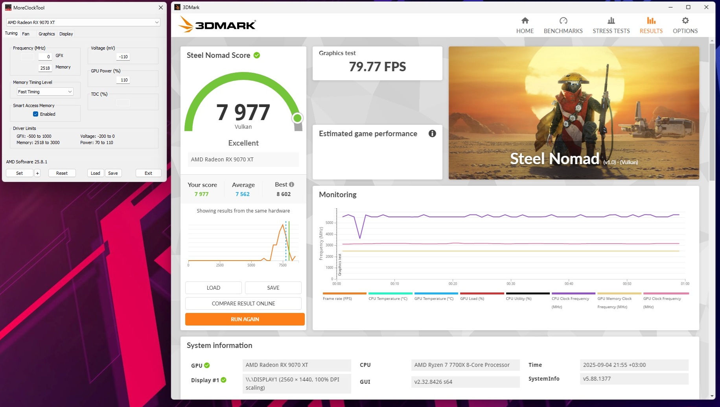Click COMPARE RESULT ONLINE
The height and width of the screenshot is (407, 720).
pos(243,303)
